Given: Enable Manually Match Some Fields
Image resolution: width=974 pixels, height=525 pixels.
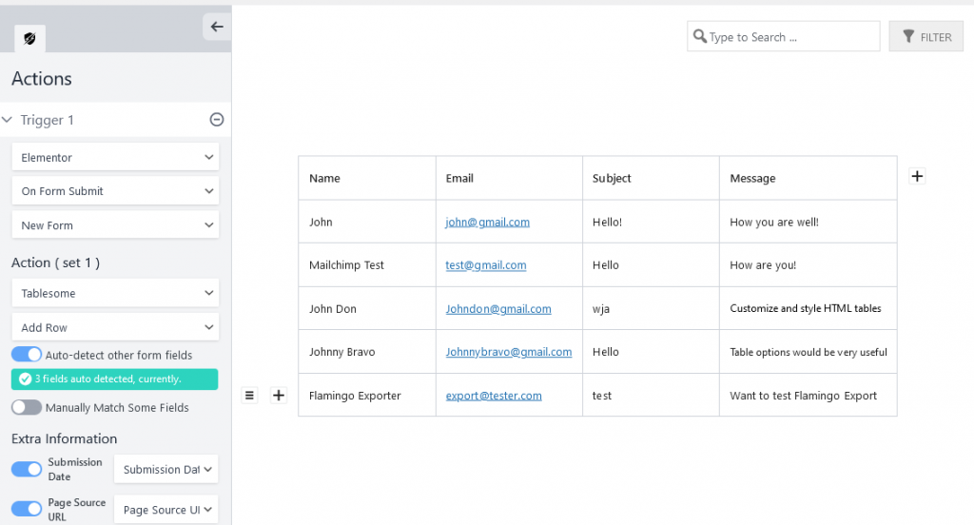Looking at the screenshot, I should pyautogui.click(x=27, y=407).
